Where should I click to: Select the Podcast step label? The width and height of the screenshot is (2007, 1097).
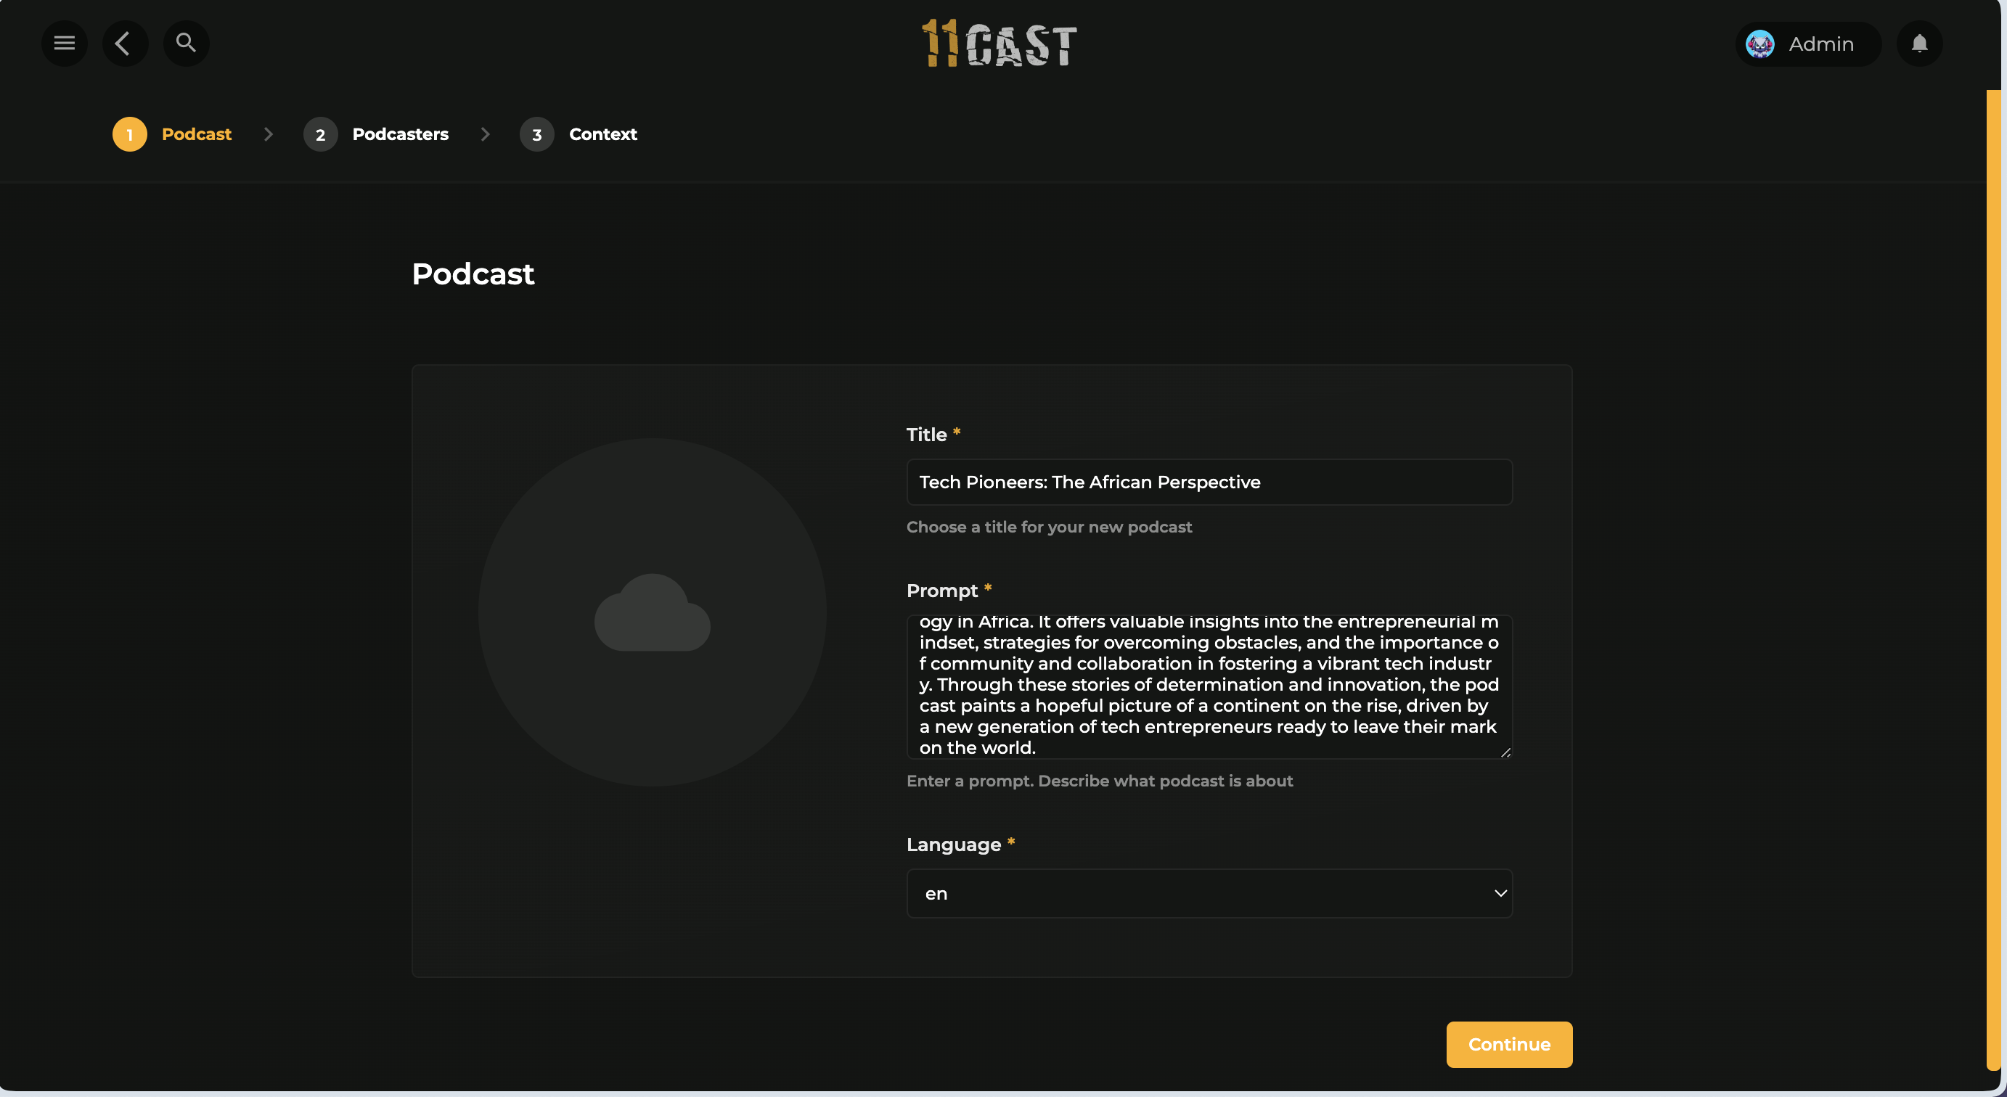click(x=196, y=134)
